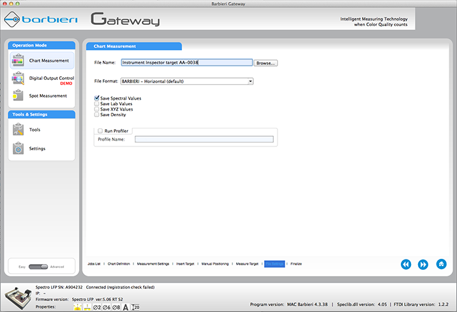Click the 8 mm aperture icon
Viewport: 457px width, 312px height.
(x=116, y=308)
